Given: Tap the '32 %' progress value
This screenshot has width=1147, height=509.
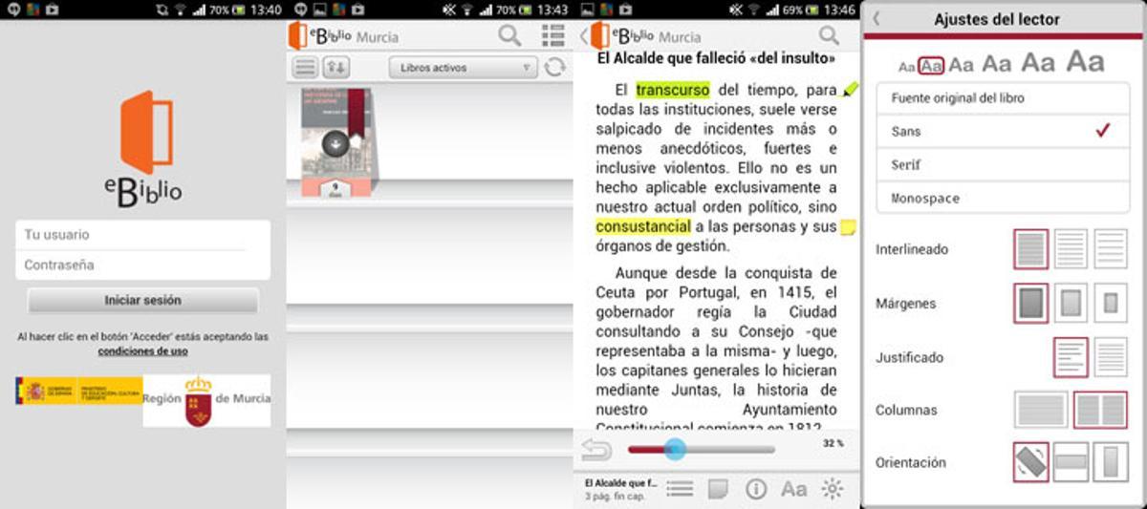Looking at the screenshot, I should point(833,443).
